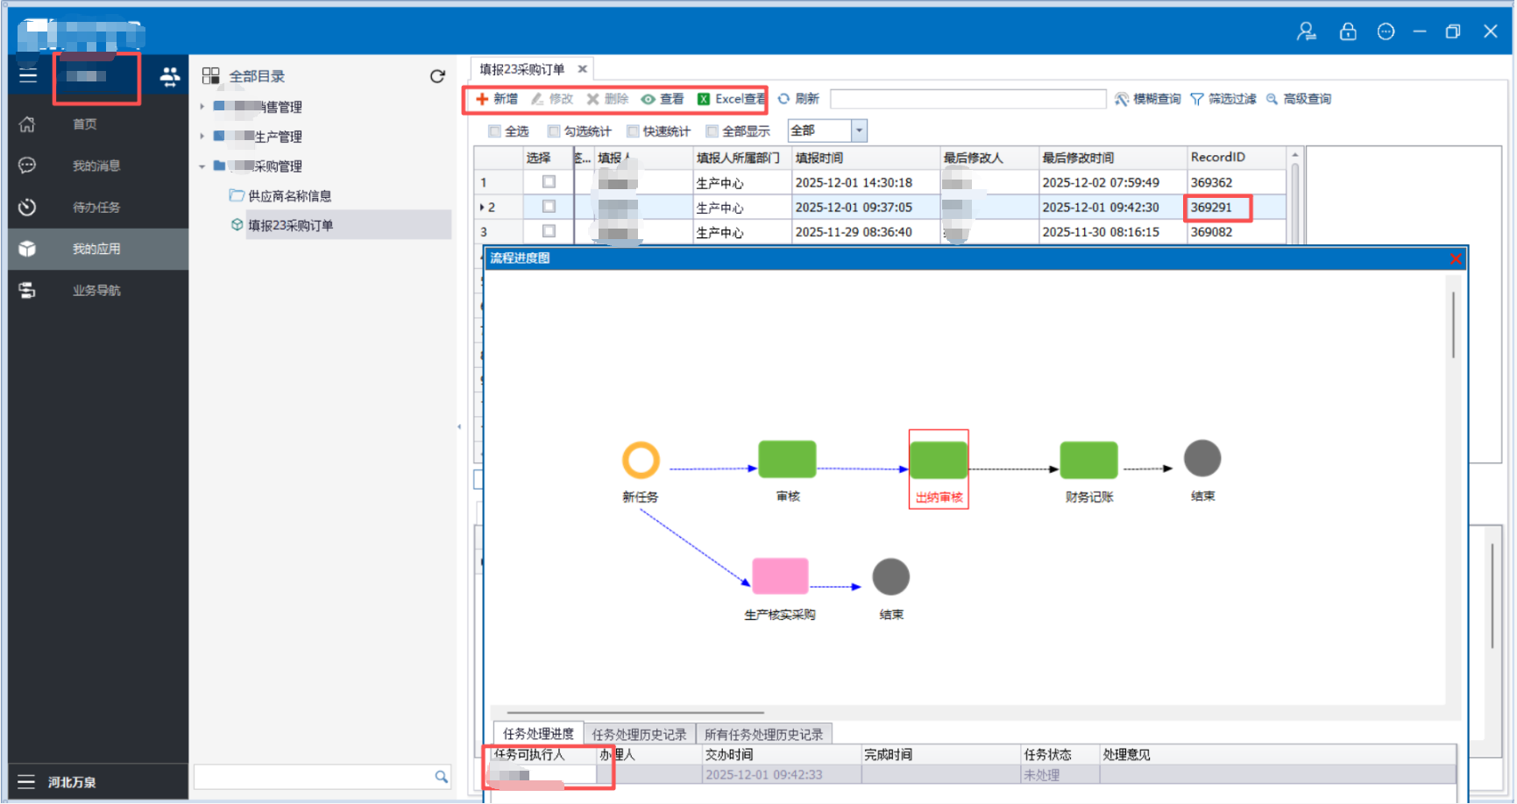Check the selection box for row 2

[x=549, y=207]
